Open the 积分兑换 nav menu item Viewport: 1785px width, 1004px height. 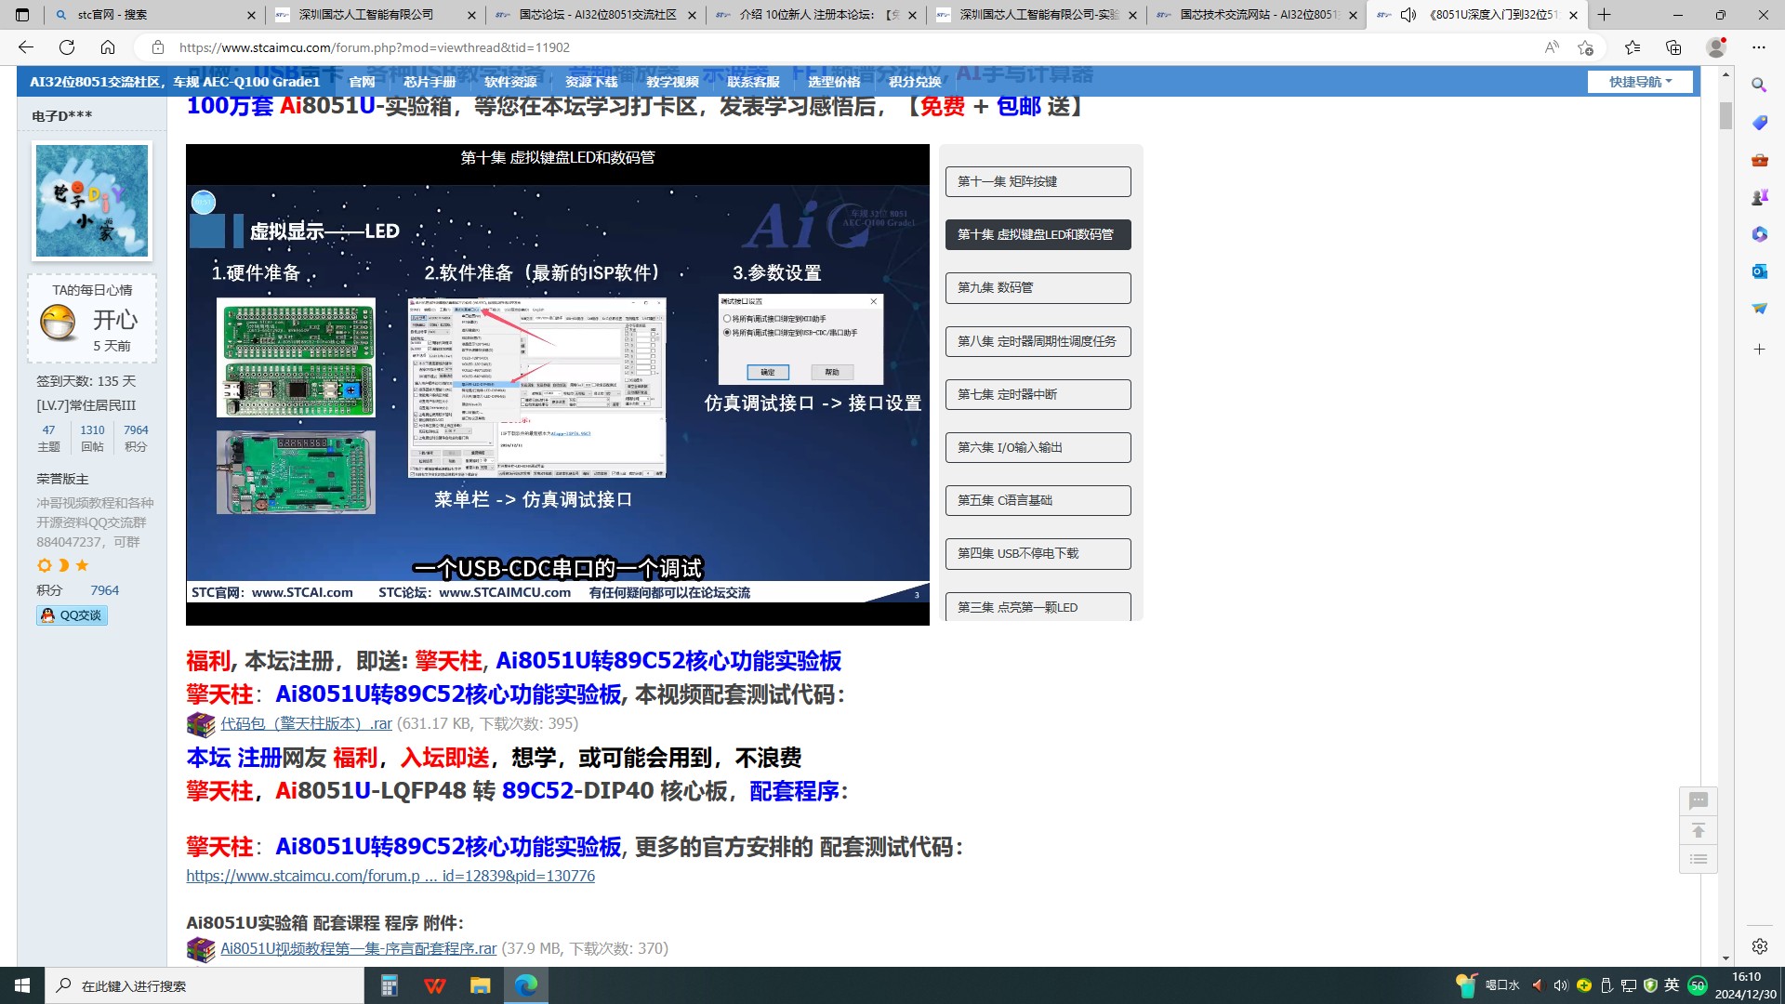tap(915, 82)
